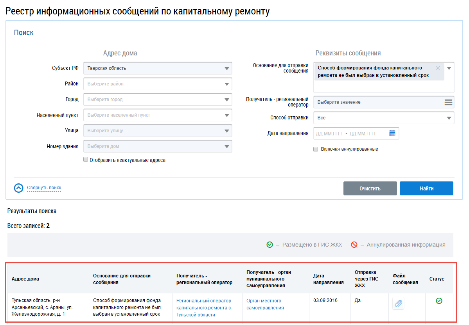Expand the 'Субъект РФ' dropdown

pos(226,69)
